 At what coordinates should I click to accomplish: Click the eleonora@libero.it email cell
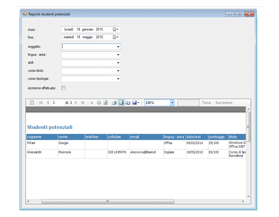pyautogui.click(x=146, y=154)
